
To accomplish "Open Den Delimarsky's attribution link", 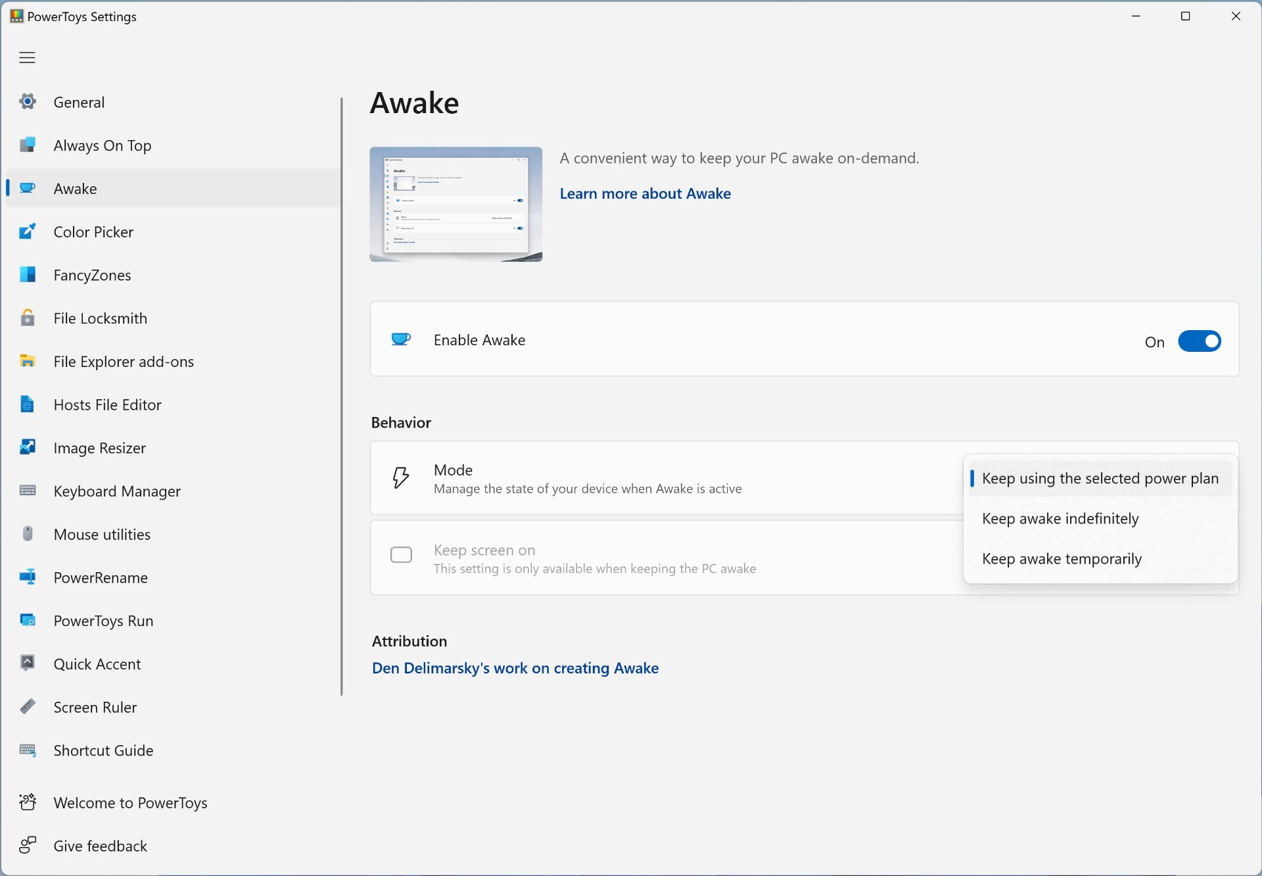I will pos(515,668).
